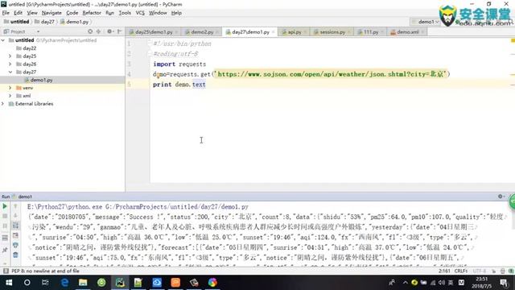The height and width of the screenshot is (290, 515).
Task: Switch to sessions.py editor tab
Action: click(332, 32)
